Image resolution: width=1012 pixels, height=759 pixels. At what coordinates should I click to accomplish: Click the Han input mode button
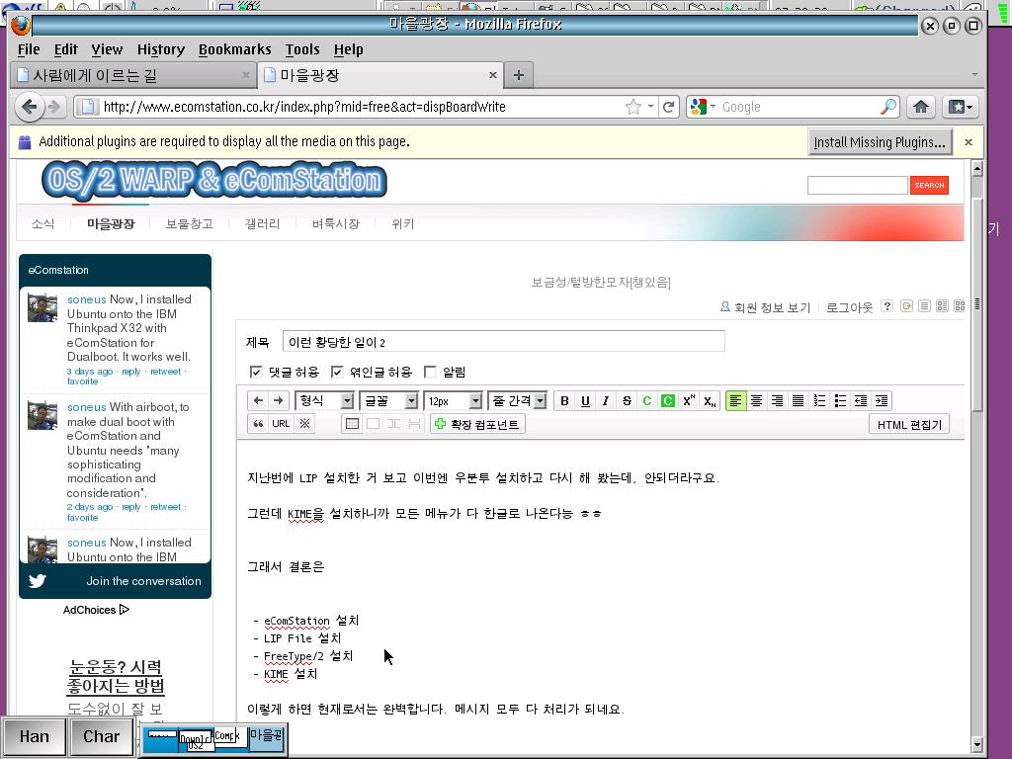point(35,736)
